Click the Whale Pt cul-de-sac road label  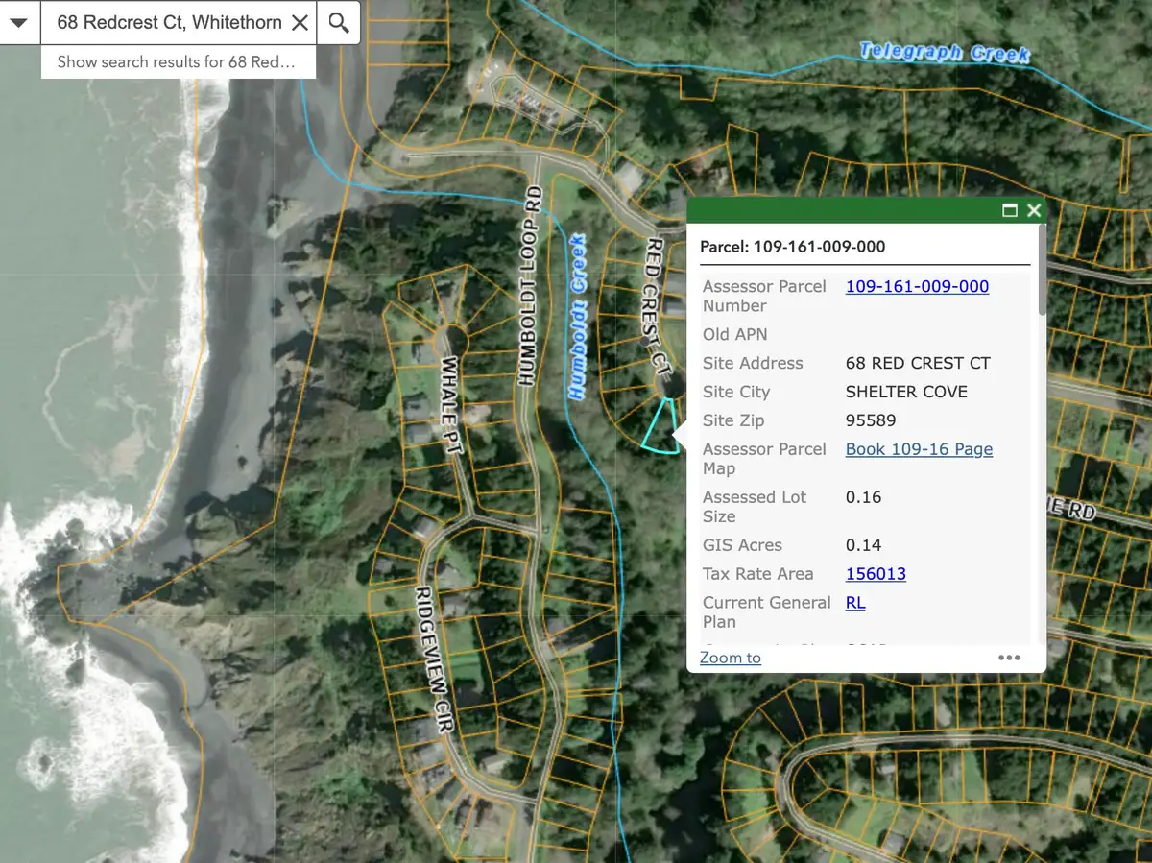[452, 393]
